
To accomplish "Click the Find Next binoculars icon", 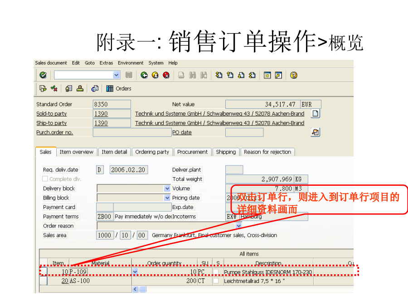I will (204, 75).
